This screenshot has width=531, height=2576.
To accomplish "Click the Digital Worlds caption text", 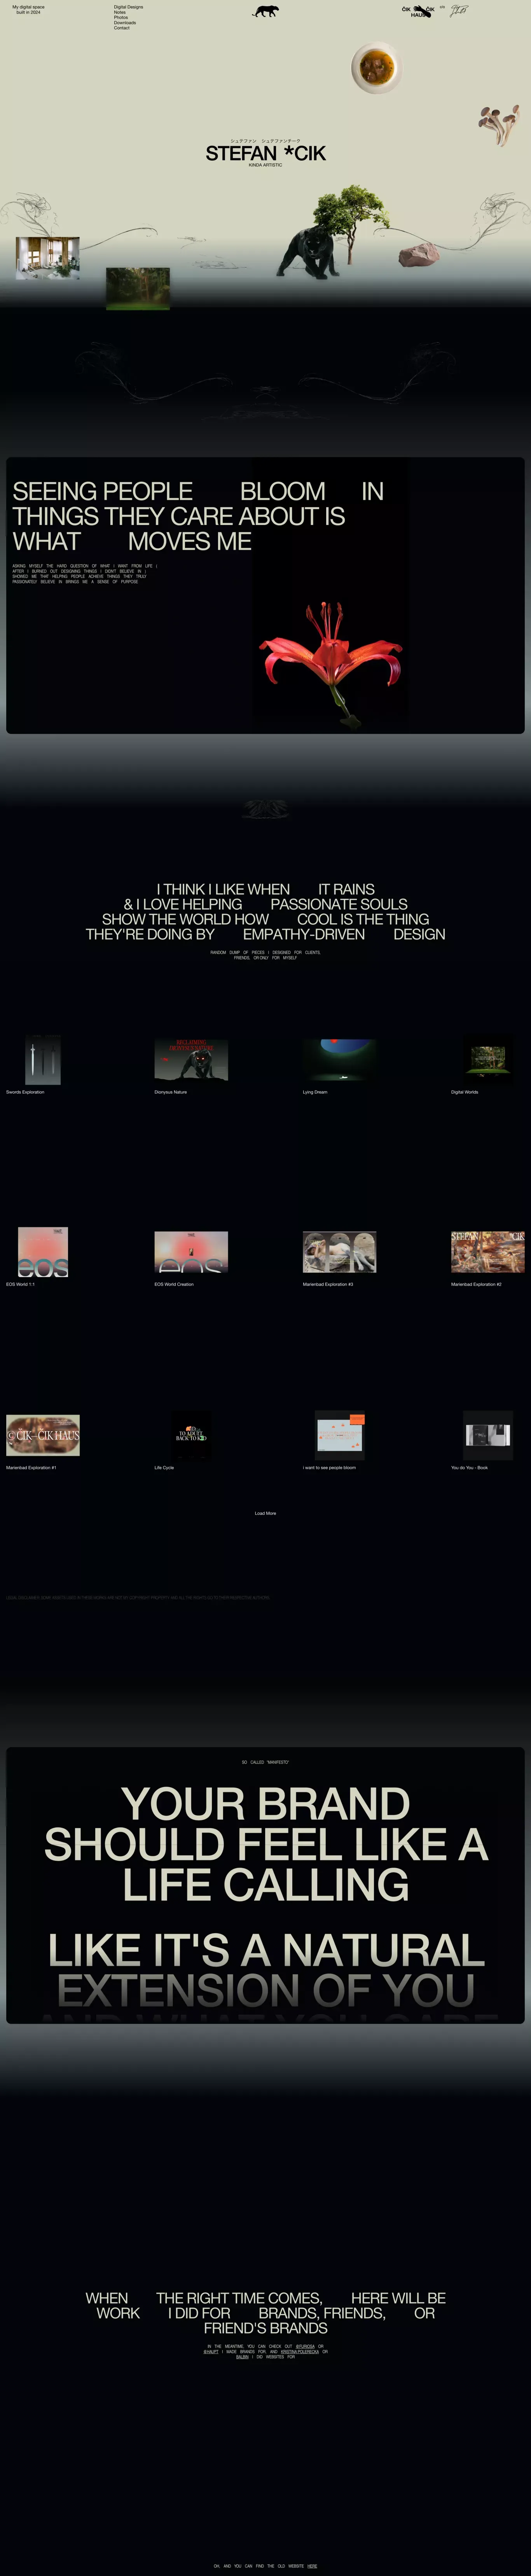I will 465,1092.
